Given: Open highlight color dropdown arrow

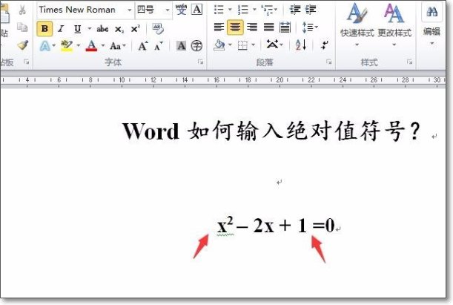Looking at the screenshot, I should click(x=79, y=45).
